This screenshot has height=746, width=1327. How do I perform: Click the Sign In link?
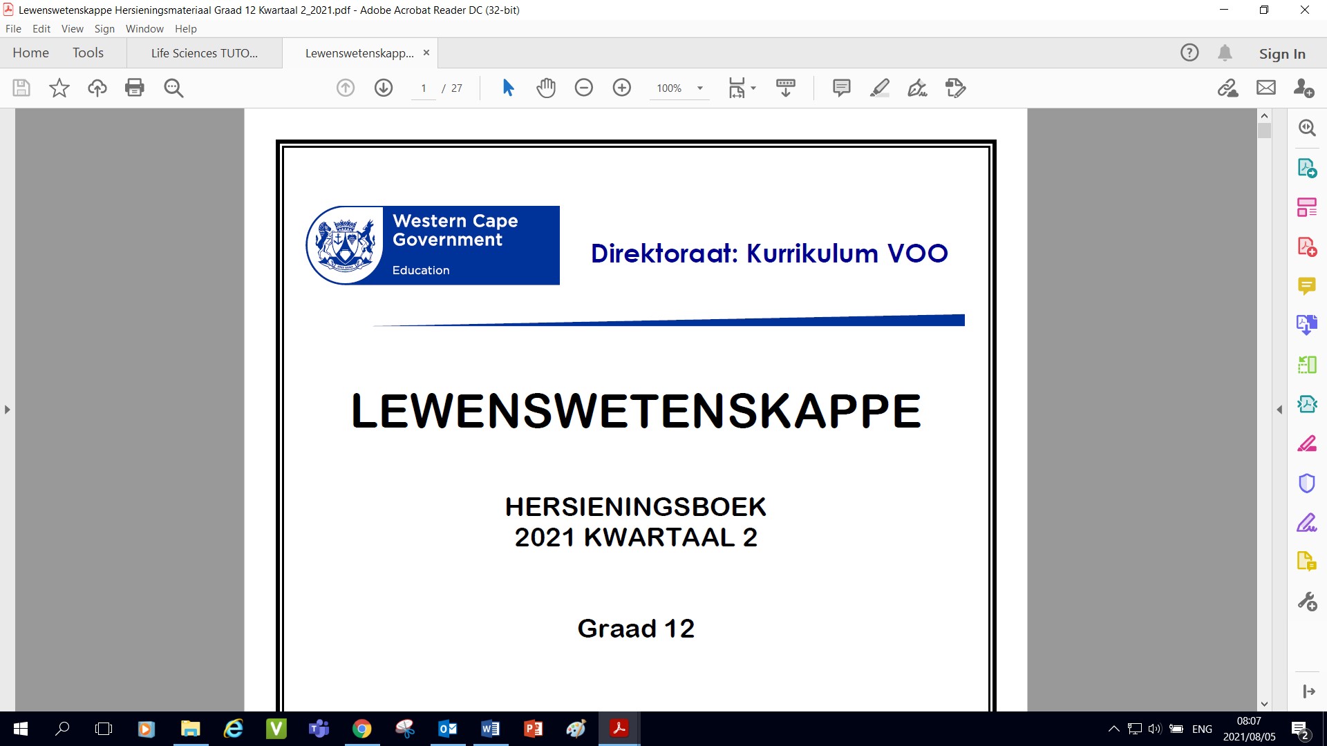[1282, 53]
